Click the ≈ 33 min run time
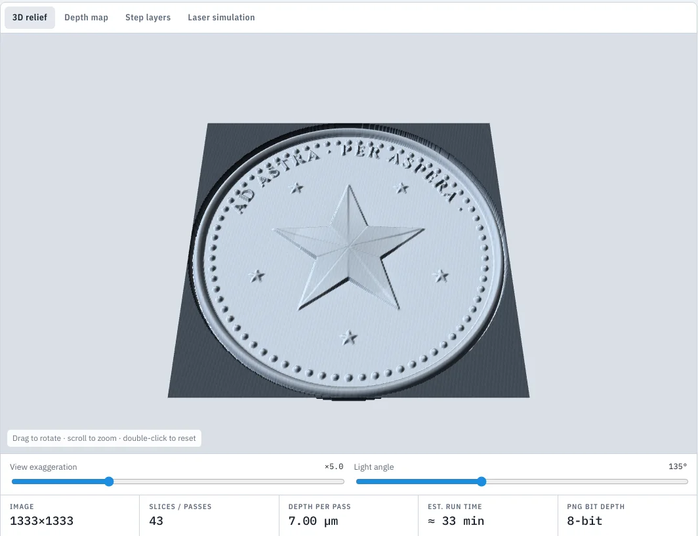 point(456,521)
